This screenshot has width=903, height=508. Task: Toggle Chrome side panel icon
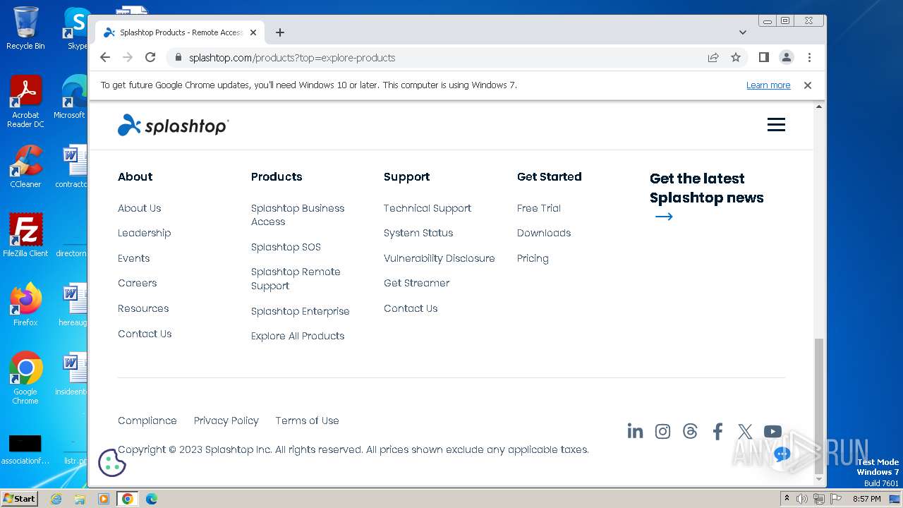763,57
